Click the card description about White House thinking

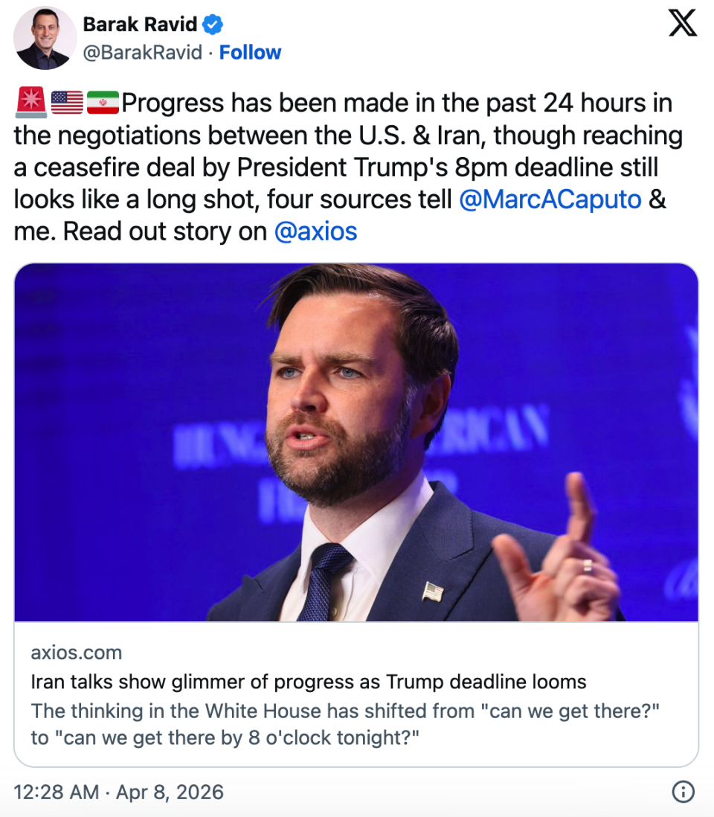coord(346,725)
